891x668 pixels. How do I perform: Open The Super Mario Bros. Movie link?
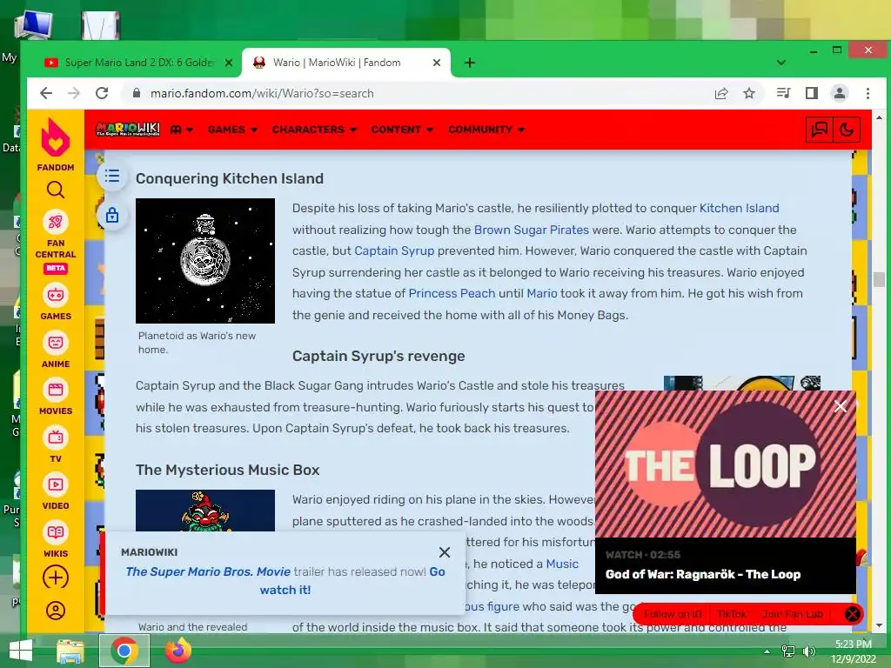(x=208, y=571)
